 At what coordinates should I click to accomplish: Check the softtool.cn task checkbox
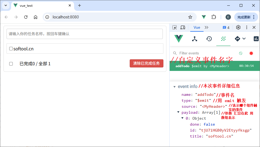pyautogui.click(x=11, y=49)
